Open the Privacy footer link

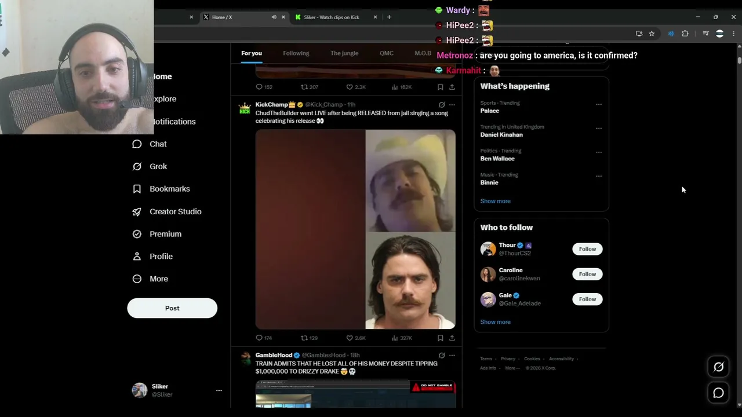(x=508, y=359)
